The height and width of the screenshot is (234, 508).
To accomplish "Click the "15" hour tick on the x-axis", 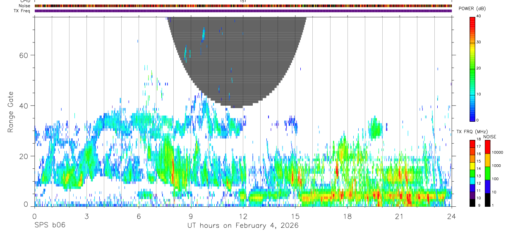I will coord(295,216).
